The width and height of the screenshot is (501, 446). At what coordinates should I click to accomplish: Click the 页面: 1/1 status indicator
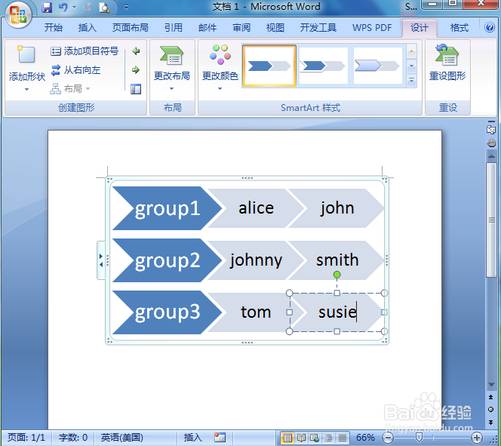26,438
